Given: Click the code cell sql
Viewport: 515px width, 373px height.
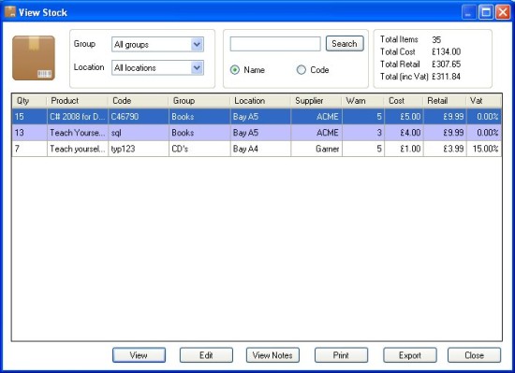Looking at the screenshot, I should click(x=139, y=133).
